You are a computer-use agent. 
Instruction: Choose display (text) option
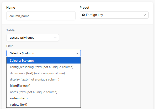click(44, 79)
